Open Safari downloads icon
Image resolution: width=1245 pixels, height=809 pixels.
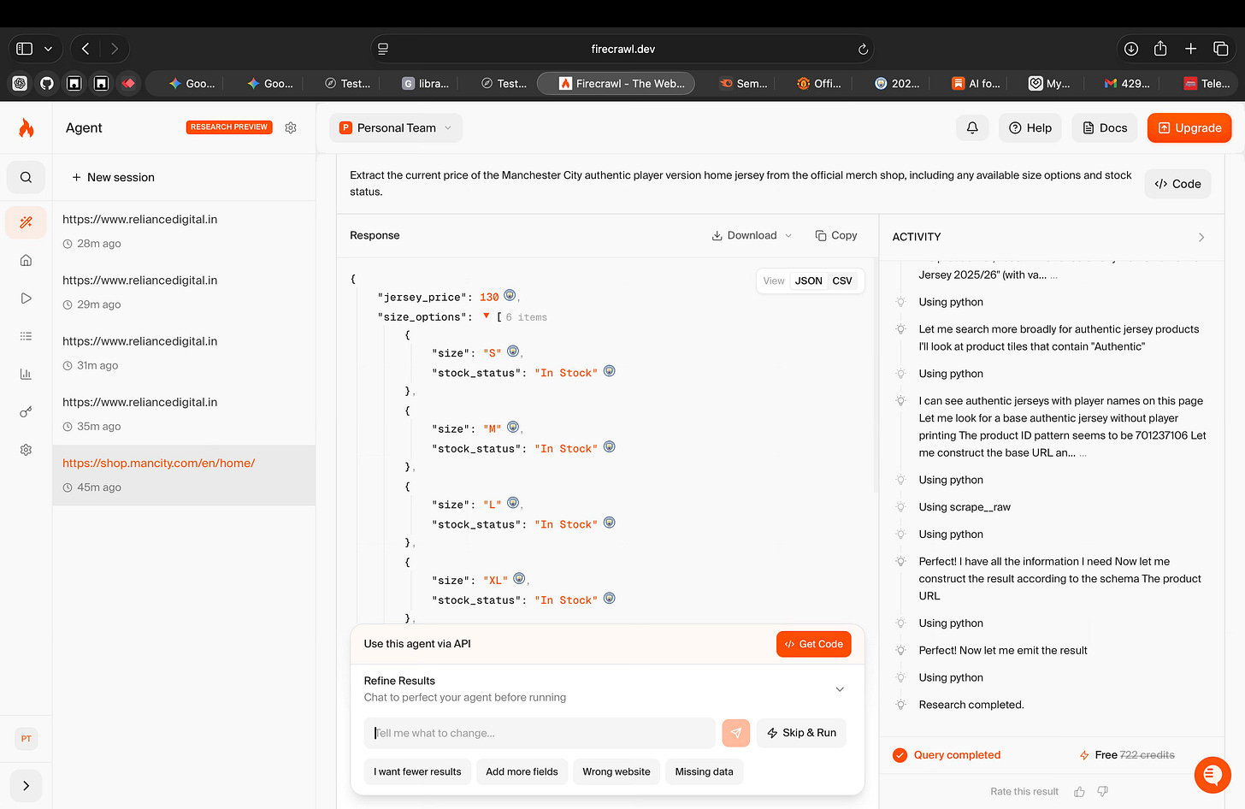(1131, 49)
